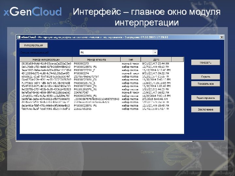235x176 pixels.
Task: Click the long 1233435678... client number
Action: [97, 99]
